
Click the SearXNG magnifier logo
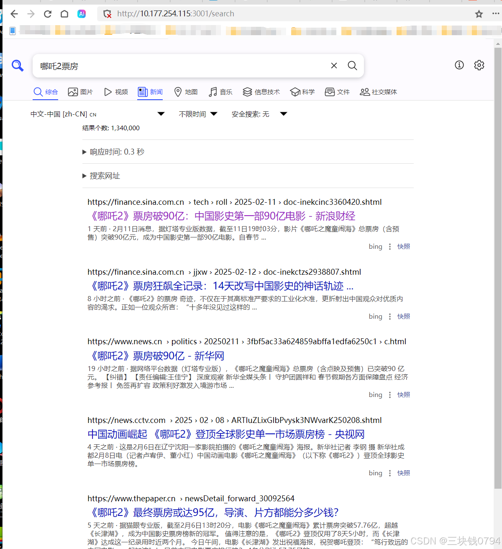point(17,65)
